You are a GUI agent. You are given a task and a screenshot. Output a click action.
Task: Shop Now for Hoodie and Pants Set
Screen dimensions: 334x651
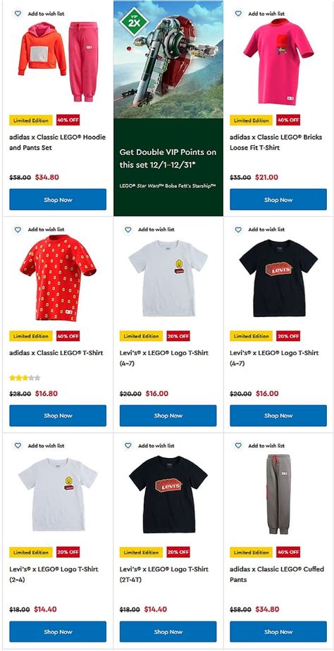58,199
